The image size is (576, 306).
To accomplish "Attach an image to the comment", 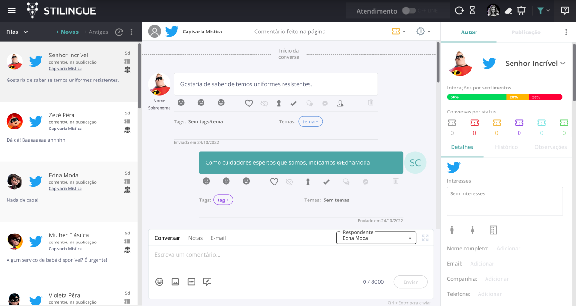I will pyautogui.click(x=175, y=282).
